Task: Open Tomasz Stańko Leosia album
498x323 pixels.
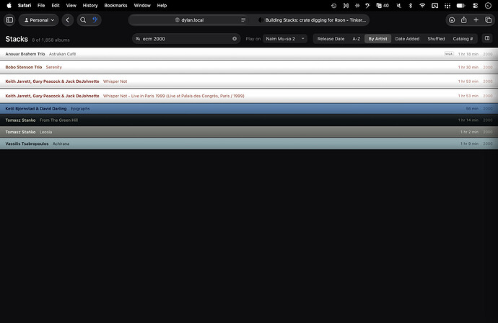Action: 249,132
